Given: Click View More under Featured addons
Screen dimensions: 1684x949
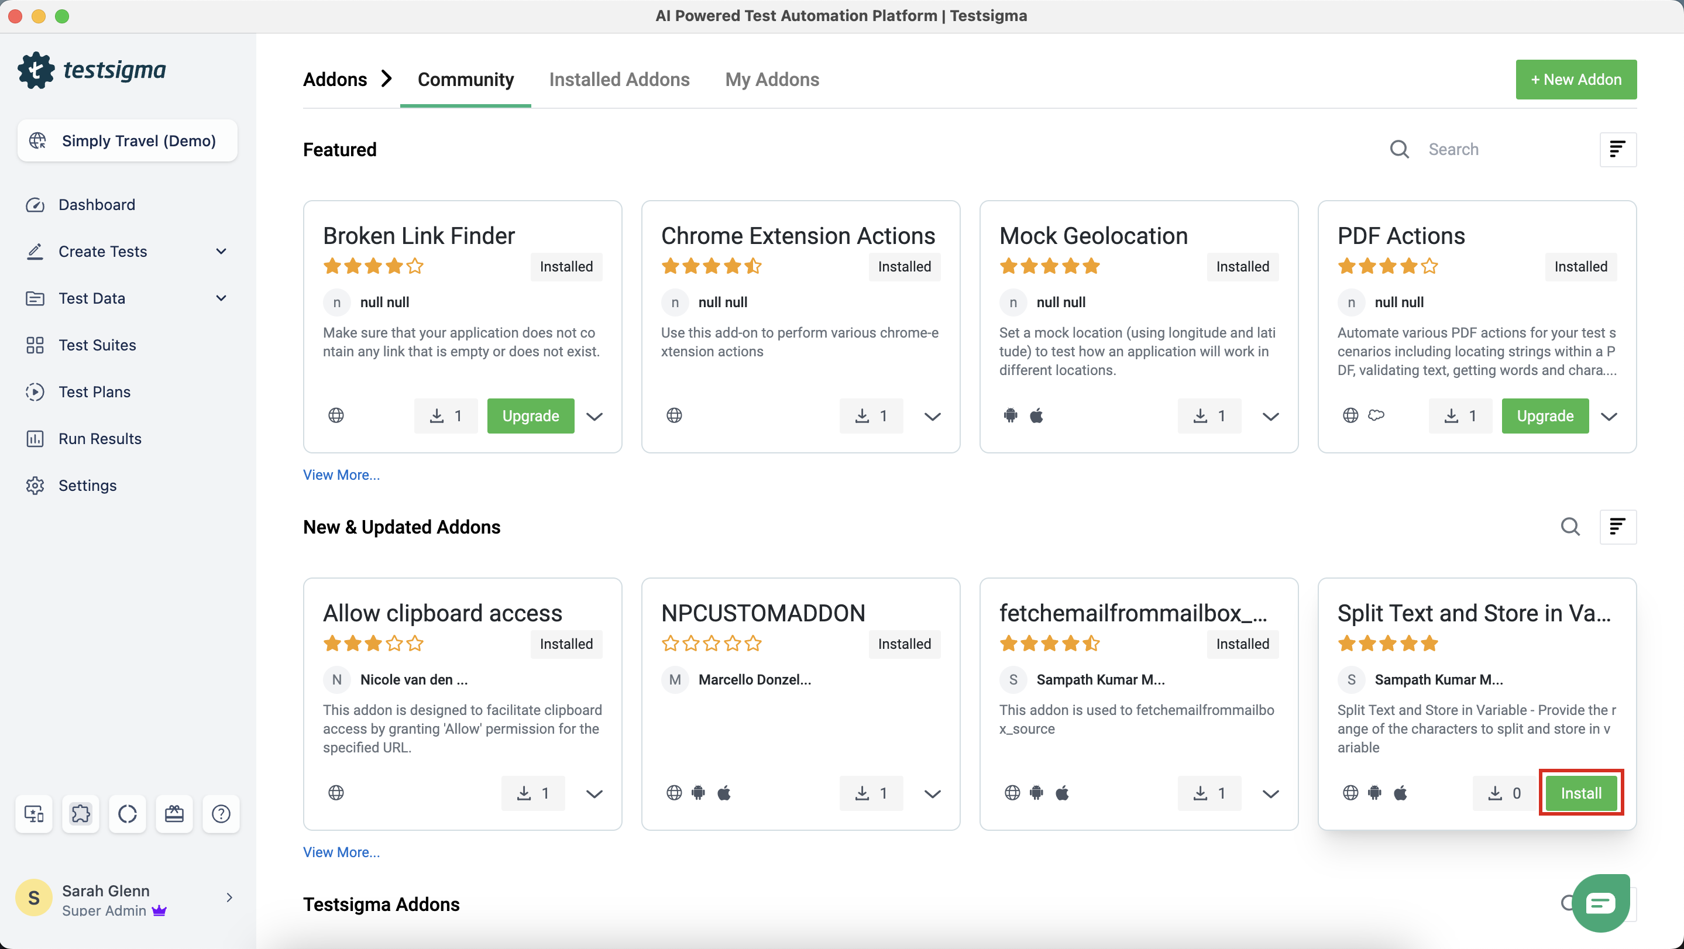Looking at the screenshot, I should coord(341,475).
